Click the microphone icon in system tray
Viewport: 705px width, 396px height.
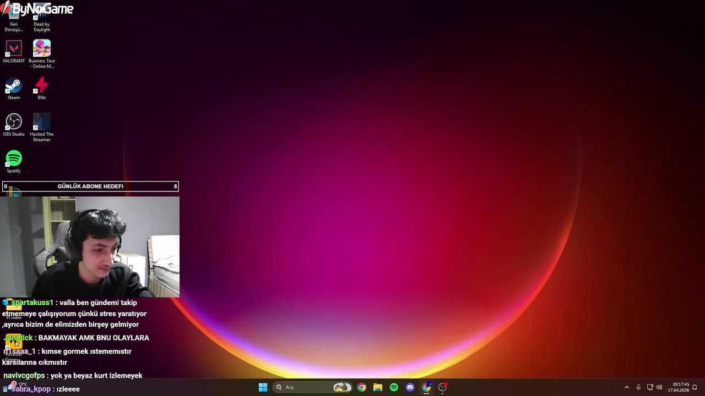pyautogui.click(x=638, y=387)
